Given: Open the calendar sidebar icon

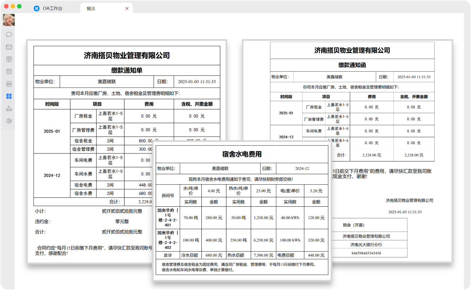Looking at the screenshot, I should coord(8,71).
